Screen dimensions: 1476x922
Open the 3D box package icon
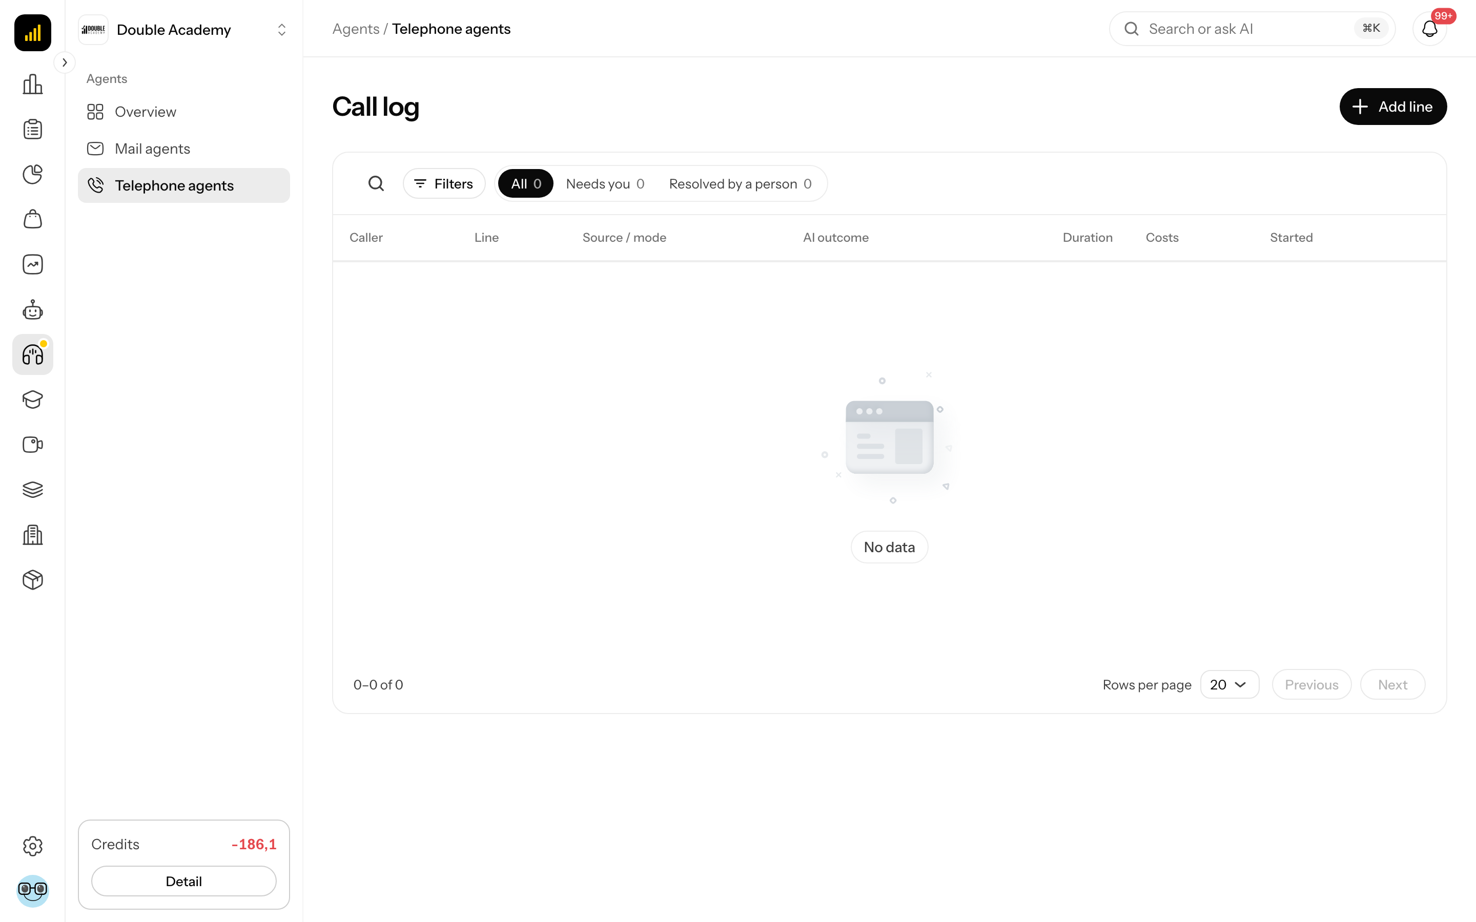point(32,580)
